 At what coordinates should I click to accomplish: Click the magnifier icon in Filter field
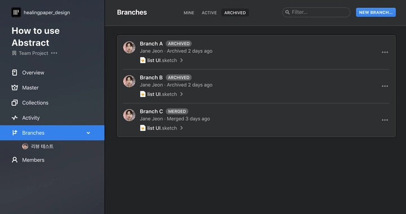(x=288, y=12)
